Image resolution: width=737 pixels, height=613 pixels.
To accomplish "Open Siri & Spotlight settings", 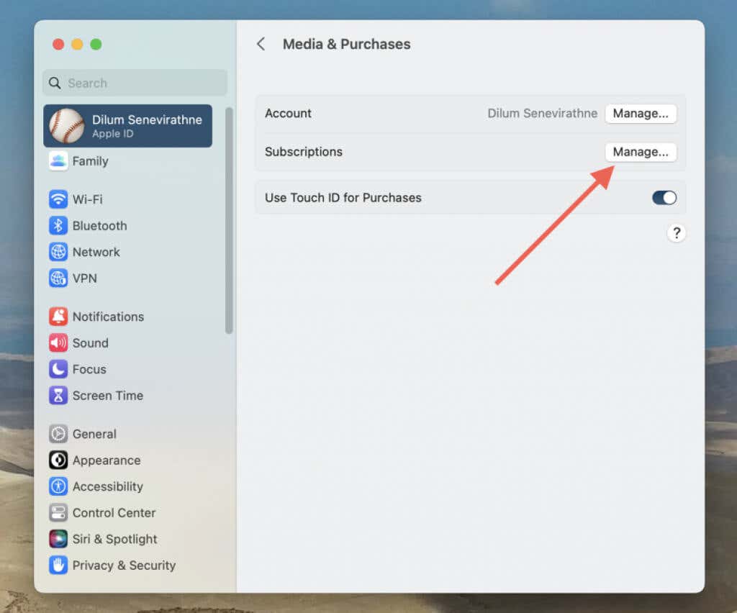I will pyautogui.click(x=114, y=539).
